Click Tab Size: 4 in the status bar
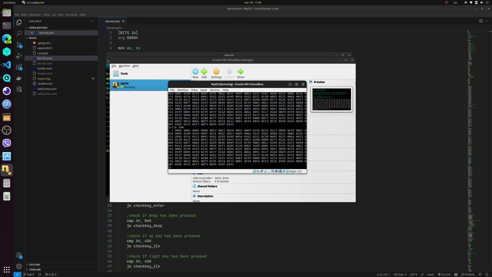The height and width of the screenshot is (277, 492). point(399,274)
